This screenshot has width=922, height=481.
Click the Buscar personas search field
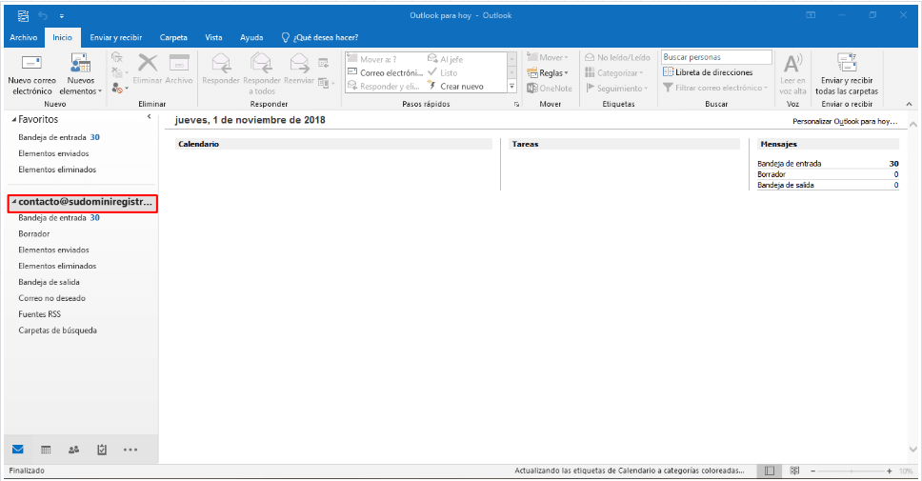tap(716, 57)
